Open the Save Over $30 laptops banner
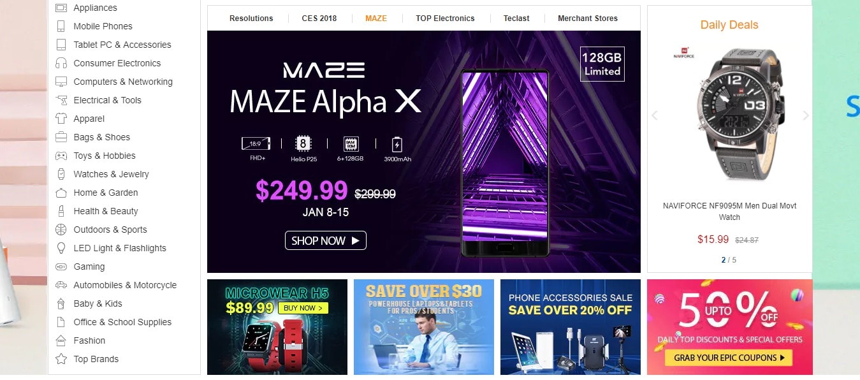This screenshot has height=380, width=860. (x=424, y=327)
